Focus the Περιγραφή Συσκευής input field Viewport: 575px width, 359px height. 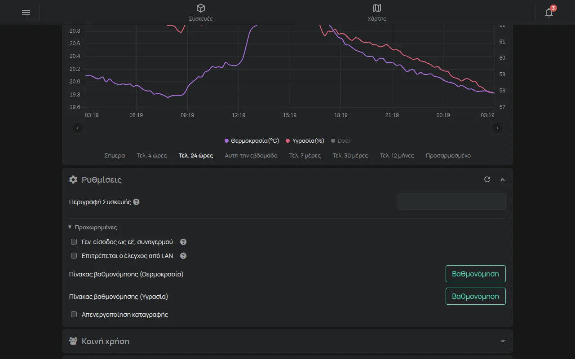point(452,201)
